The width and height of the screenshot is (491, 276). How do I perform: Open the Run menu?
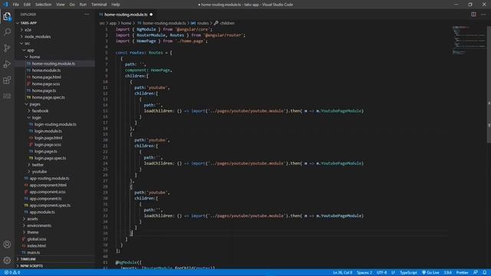83,5
